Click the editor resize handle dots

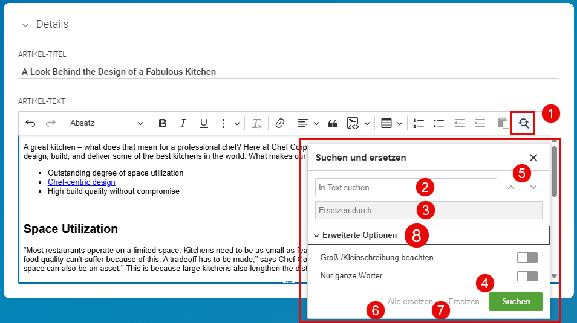coord(288,282)
